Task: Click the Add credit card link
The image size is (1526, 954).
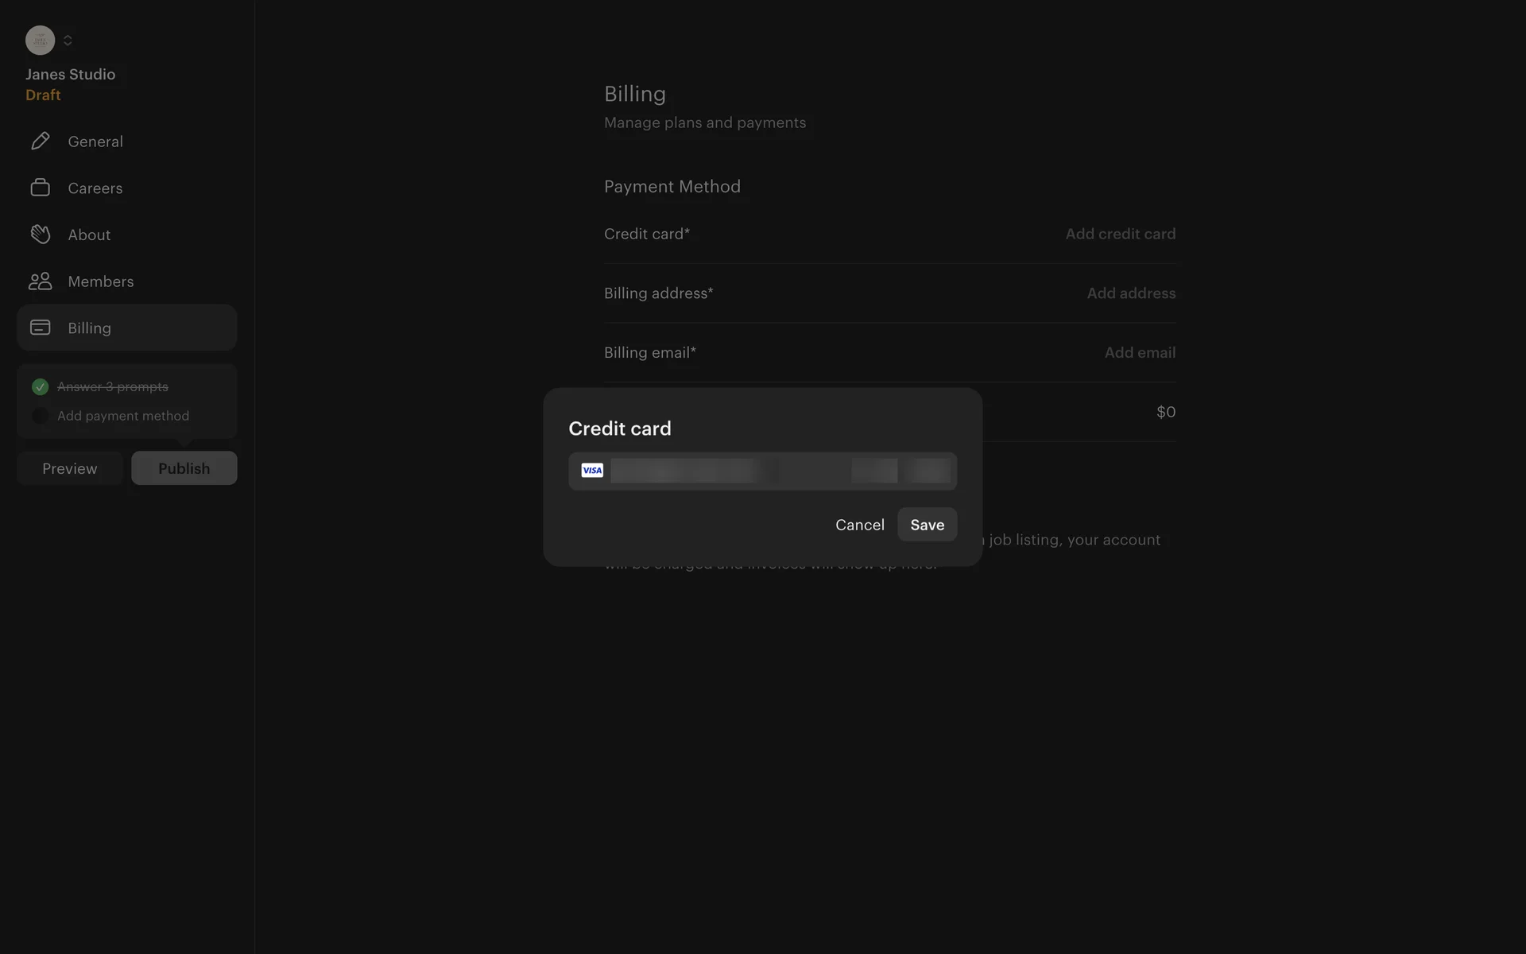Action: [x=1120, y=234]
